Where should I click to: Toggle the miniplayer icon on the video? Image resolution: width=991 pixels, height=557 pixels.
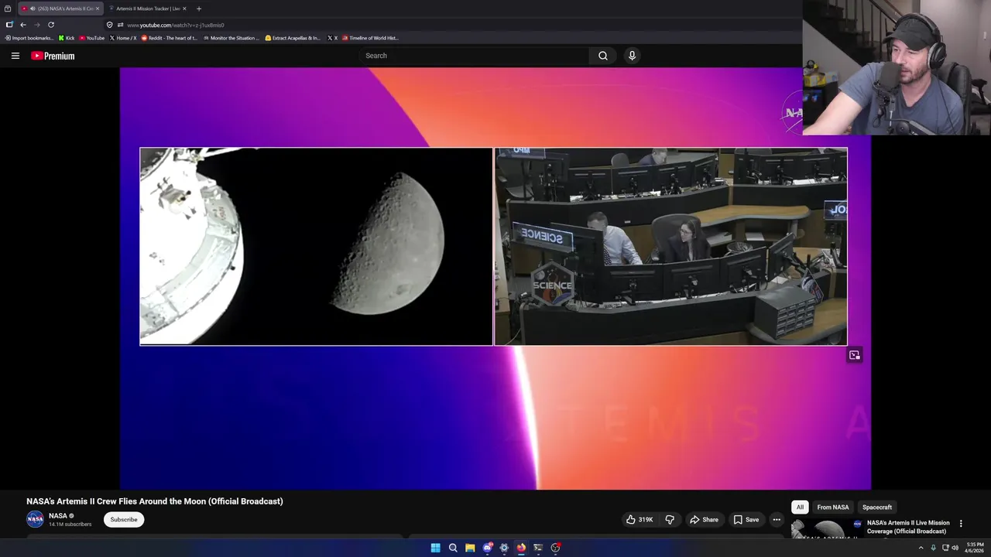pyautogui.click(x=855, y=355)
